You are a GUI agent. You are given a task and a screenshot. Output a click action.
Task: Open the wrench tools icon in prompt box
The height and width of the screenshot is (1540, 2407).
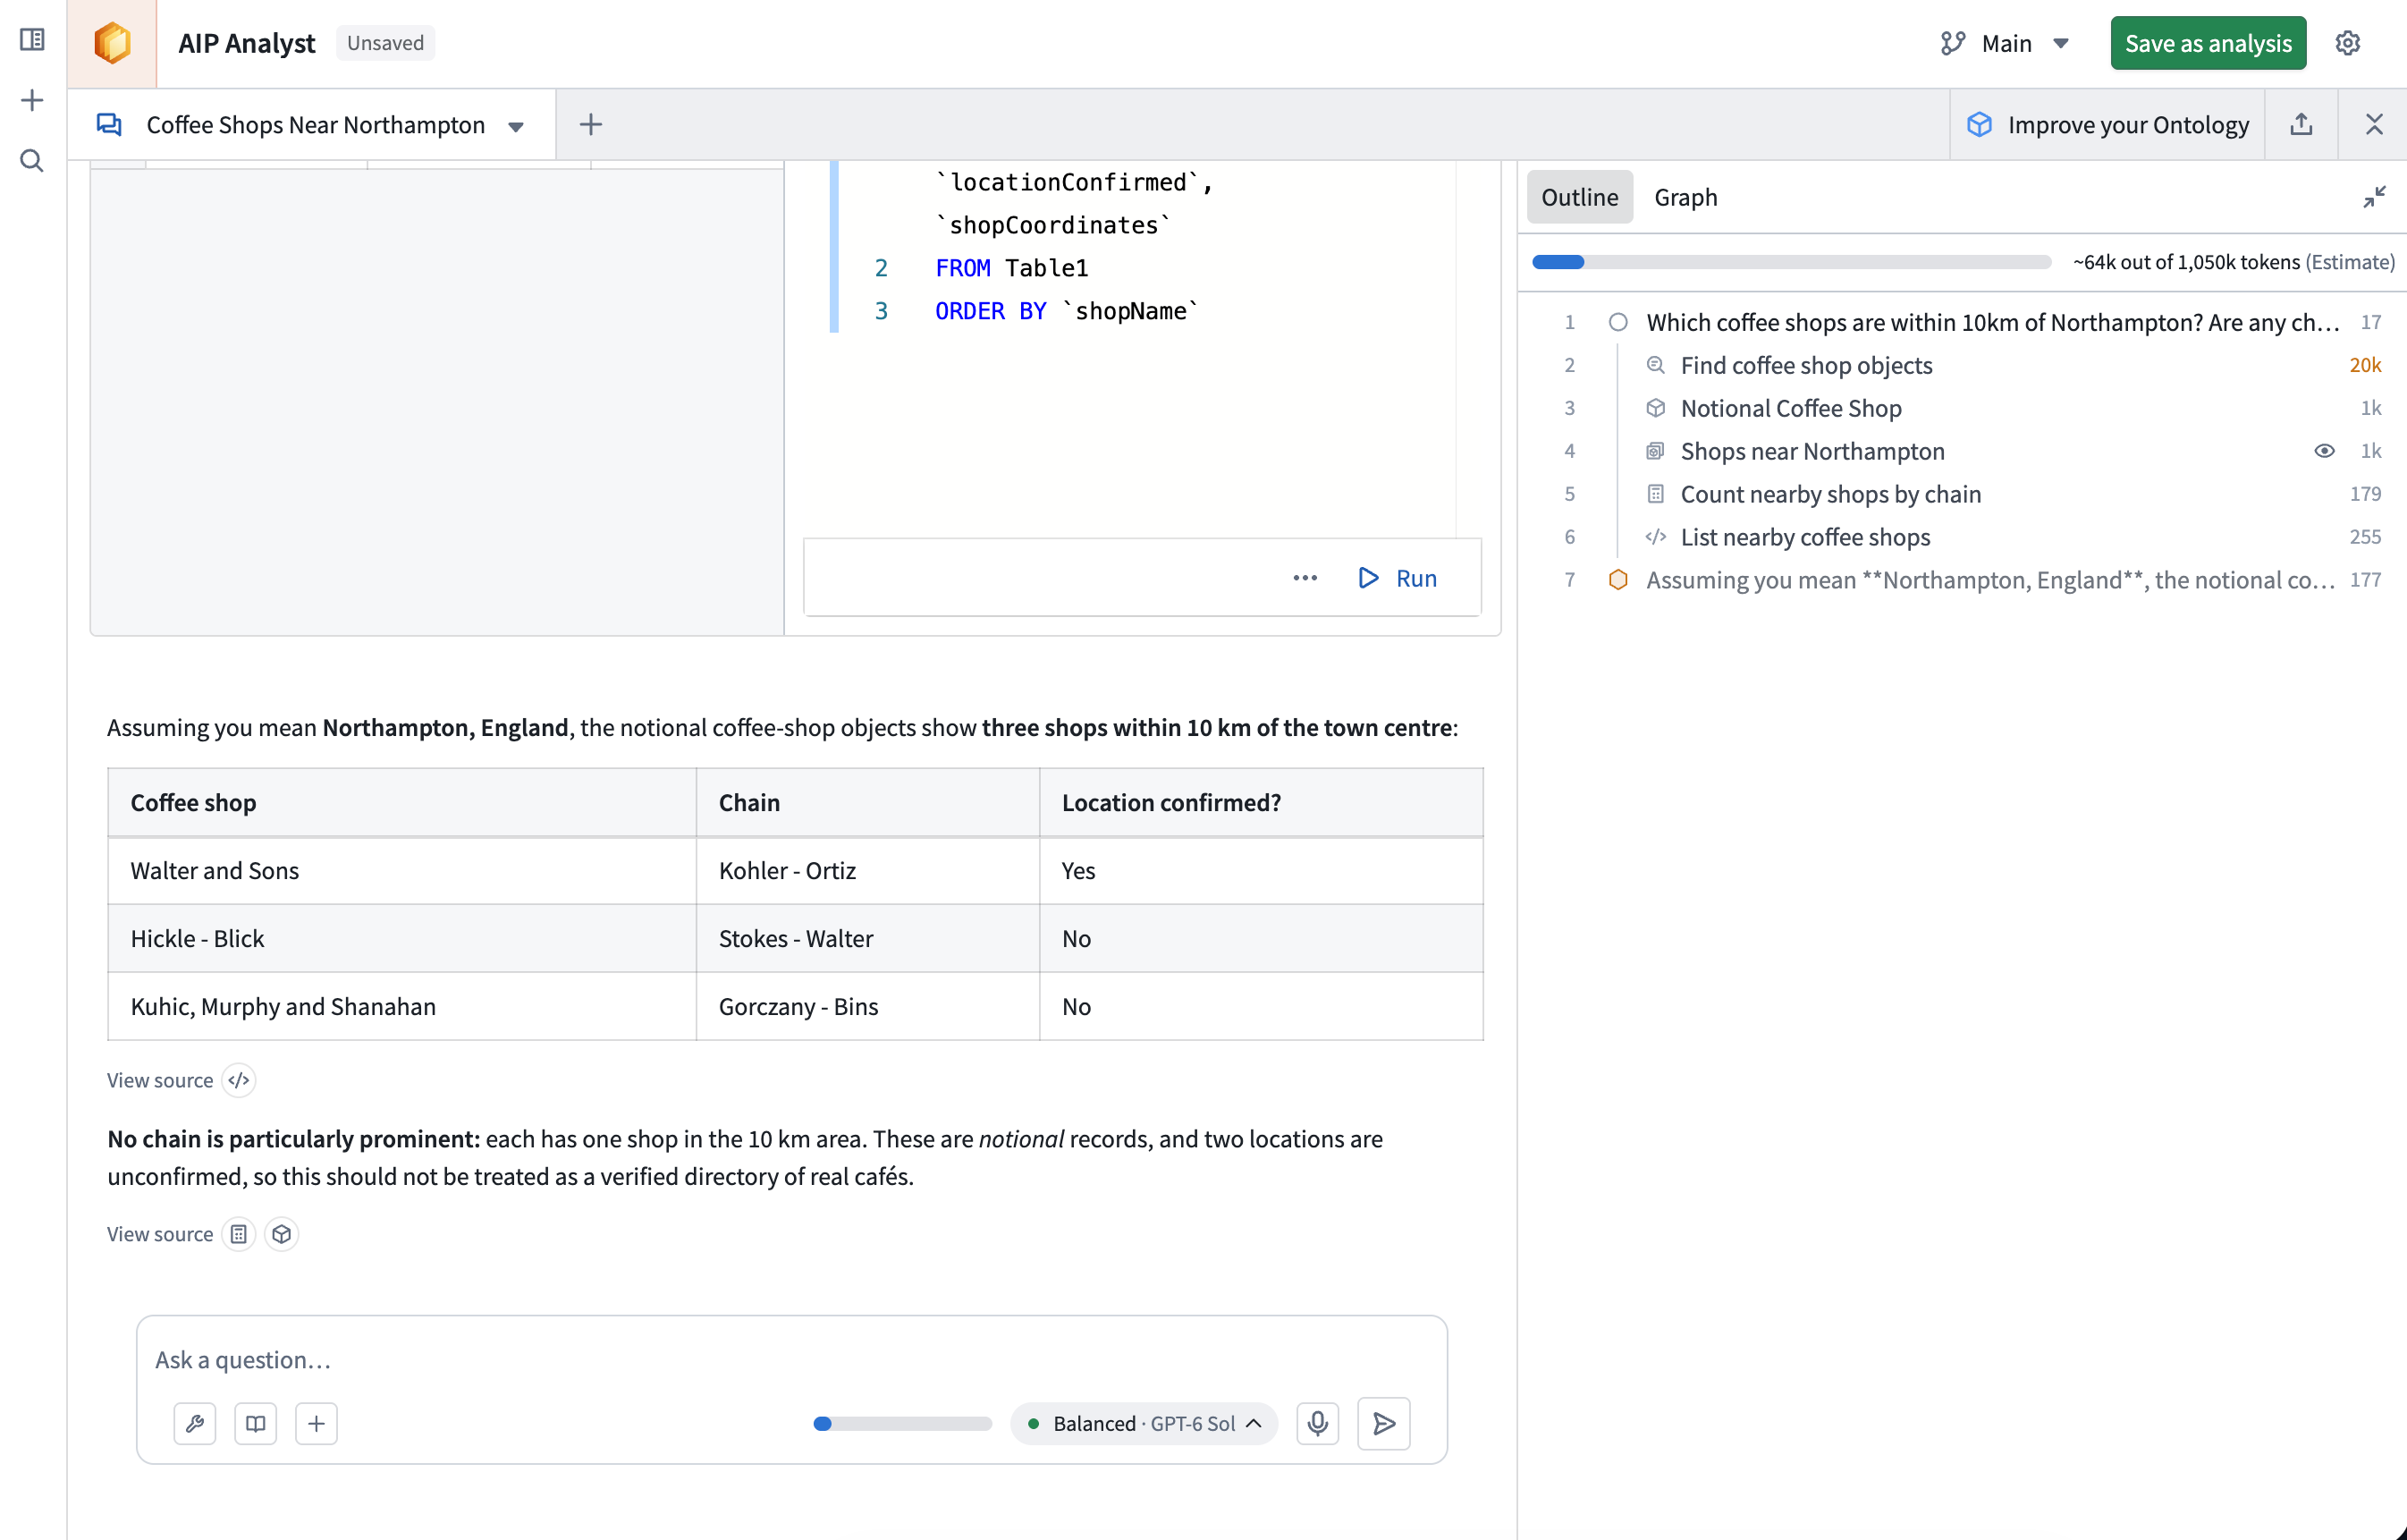pos(195,1423)
